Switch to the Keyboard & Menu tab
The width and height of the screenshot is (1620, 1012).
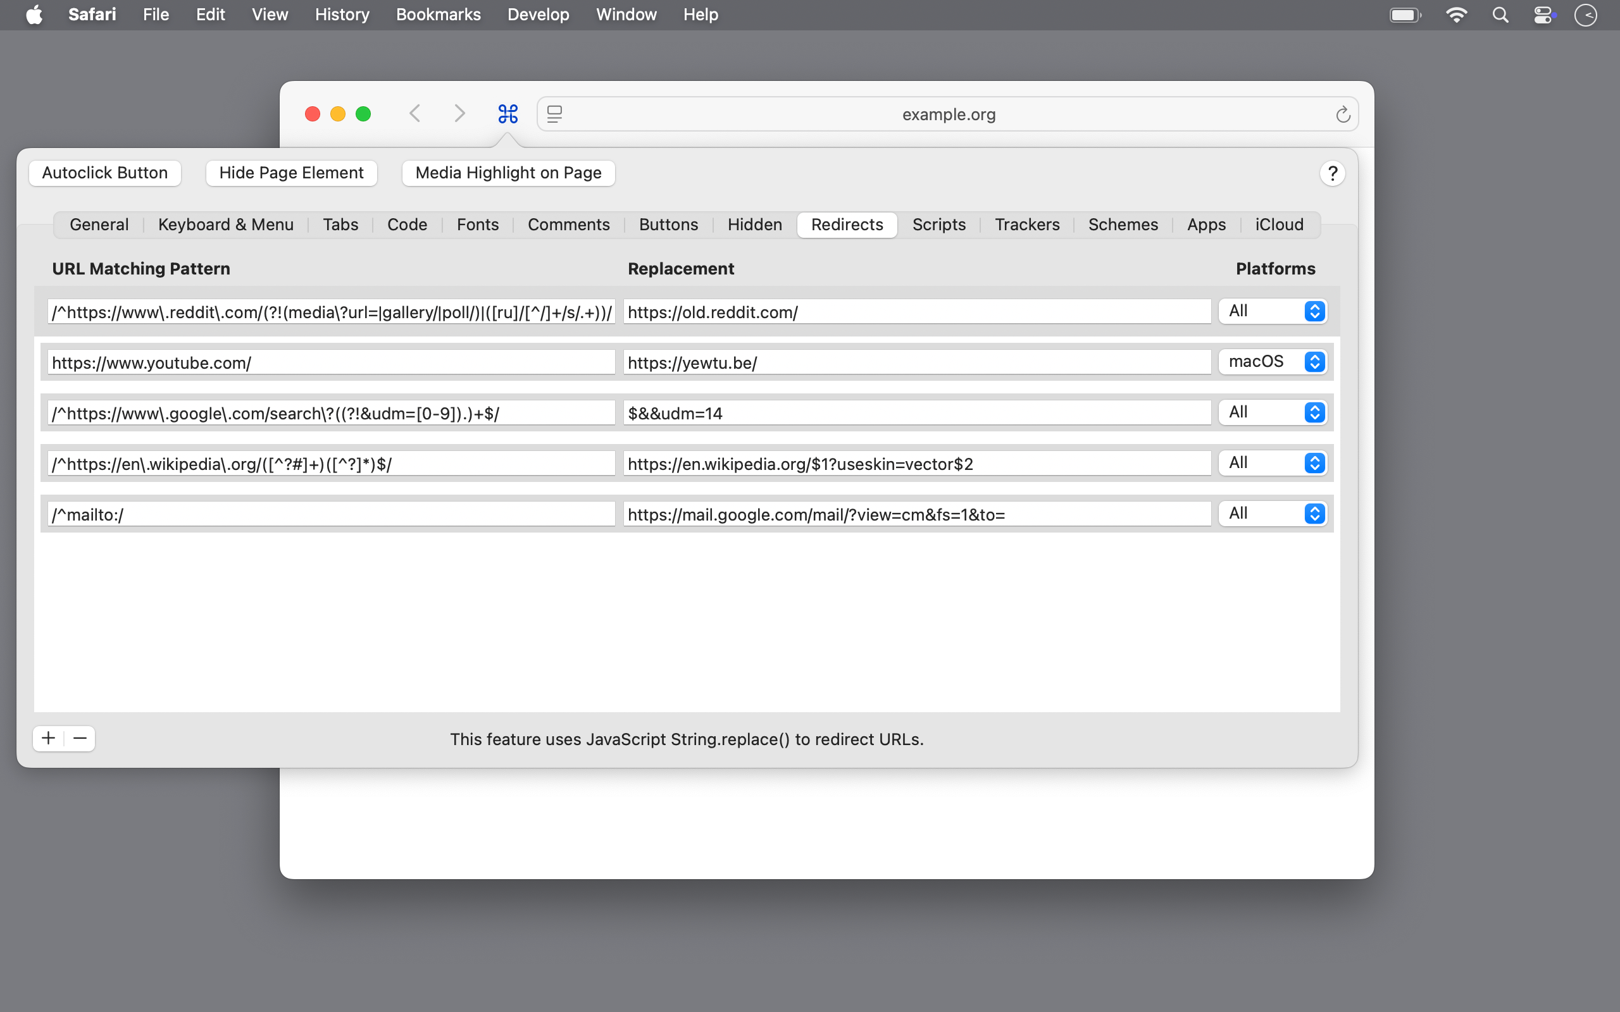(225, 225)
